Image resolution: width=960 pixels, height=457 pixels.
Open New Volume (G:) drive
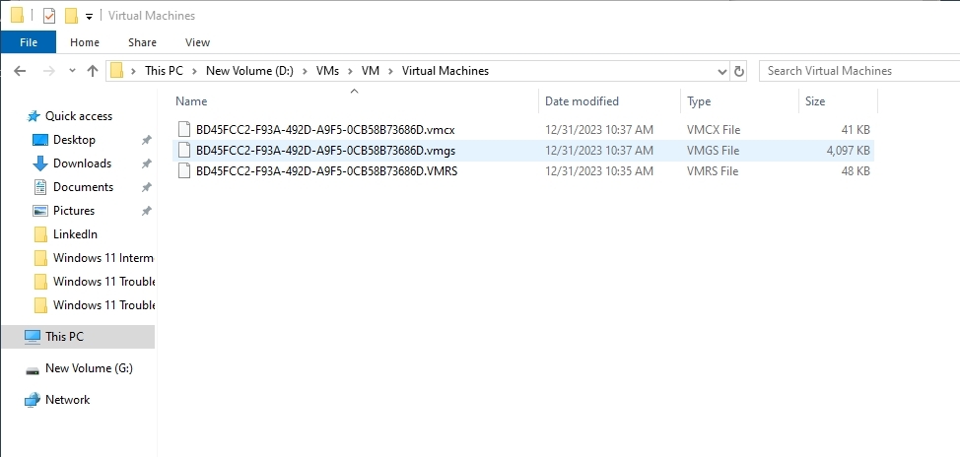pyautogui.click(x=89, y=368)
